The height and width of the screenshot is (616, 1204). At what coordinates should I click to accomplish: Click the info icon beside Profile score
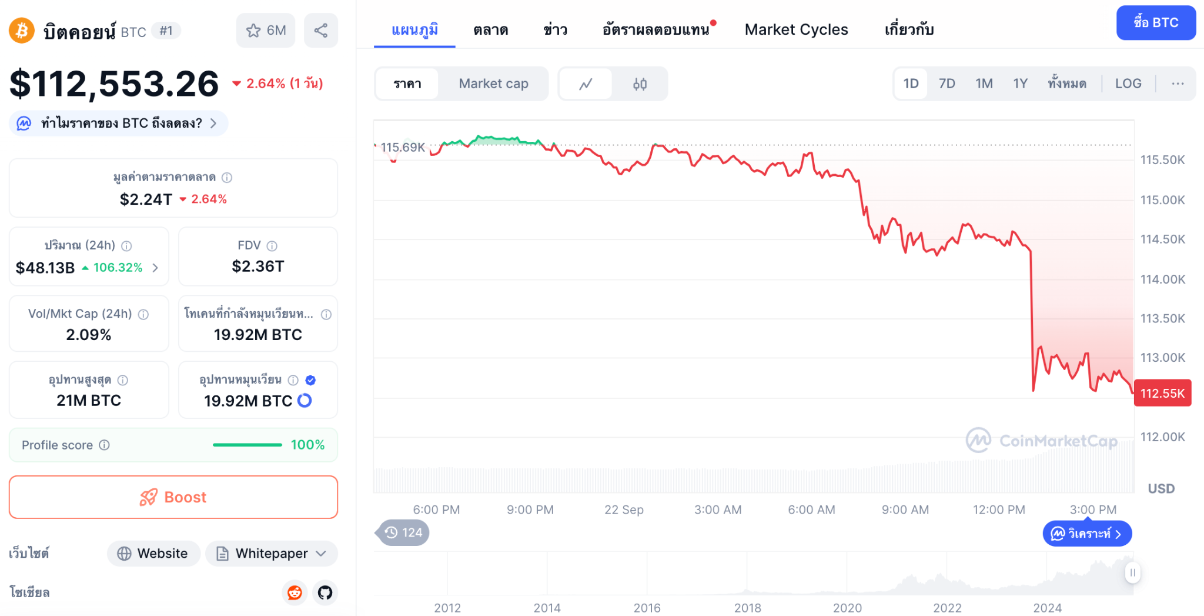104,445
